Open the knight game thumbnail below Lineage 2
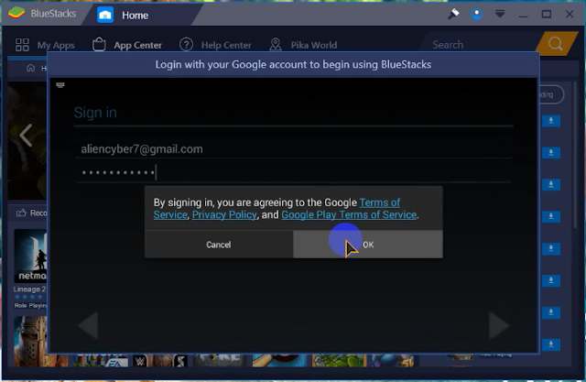This screenshot has width=586, height=382. pyautogui.click(x=30, y=341)
